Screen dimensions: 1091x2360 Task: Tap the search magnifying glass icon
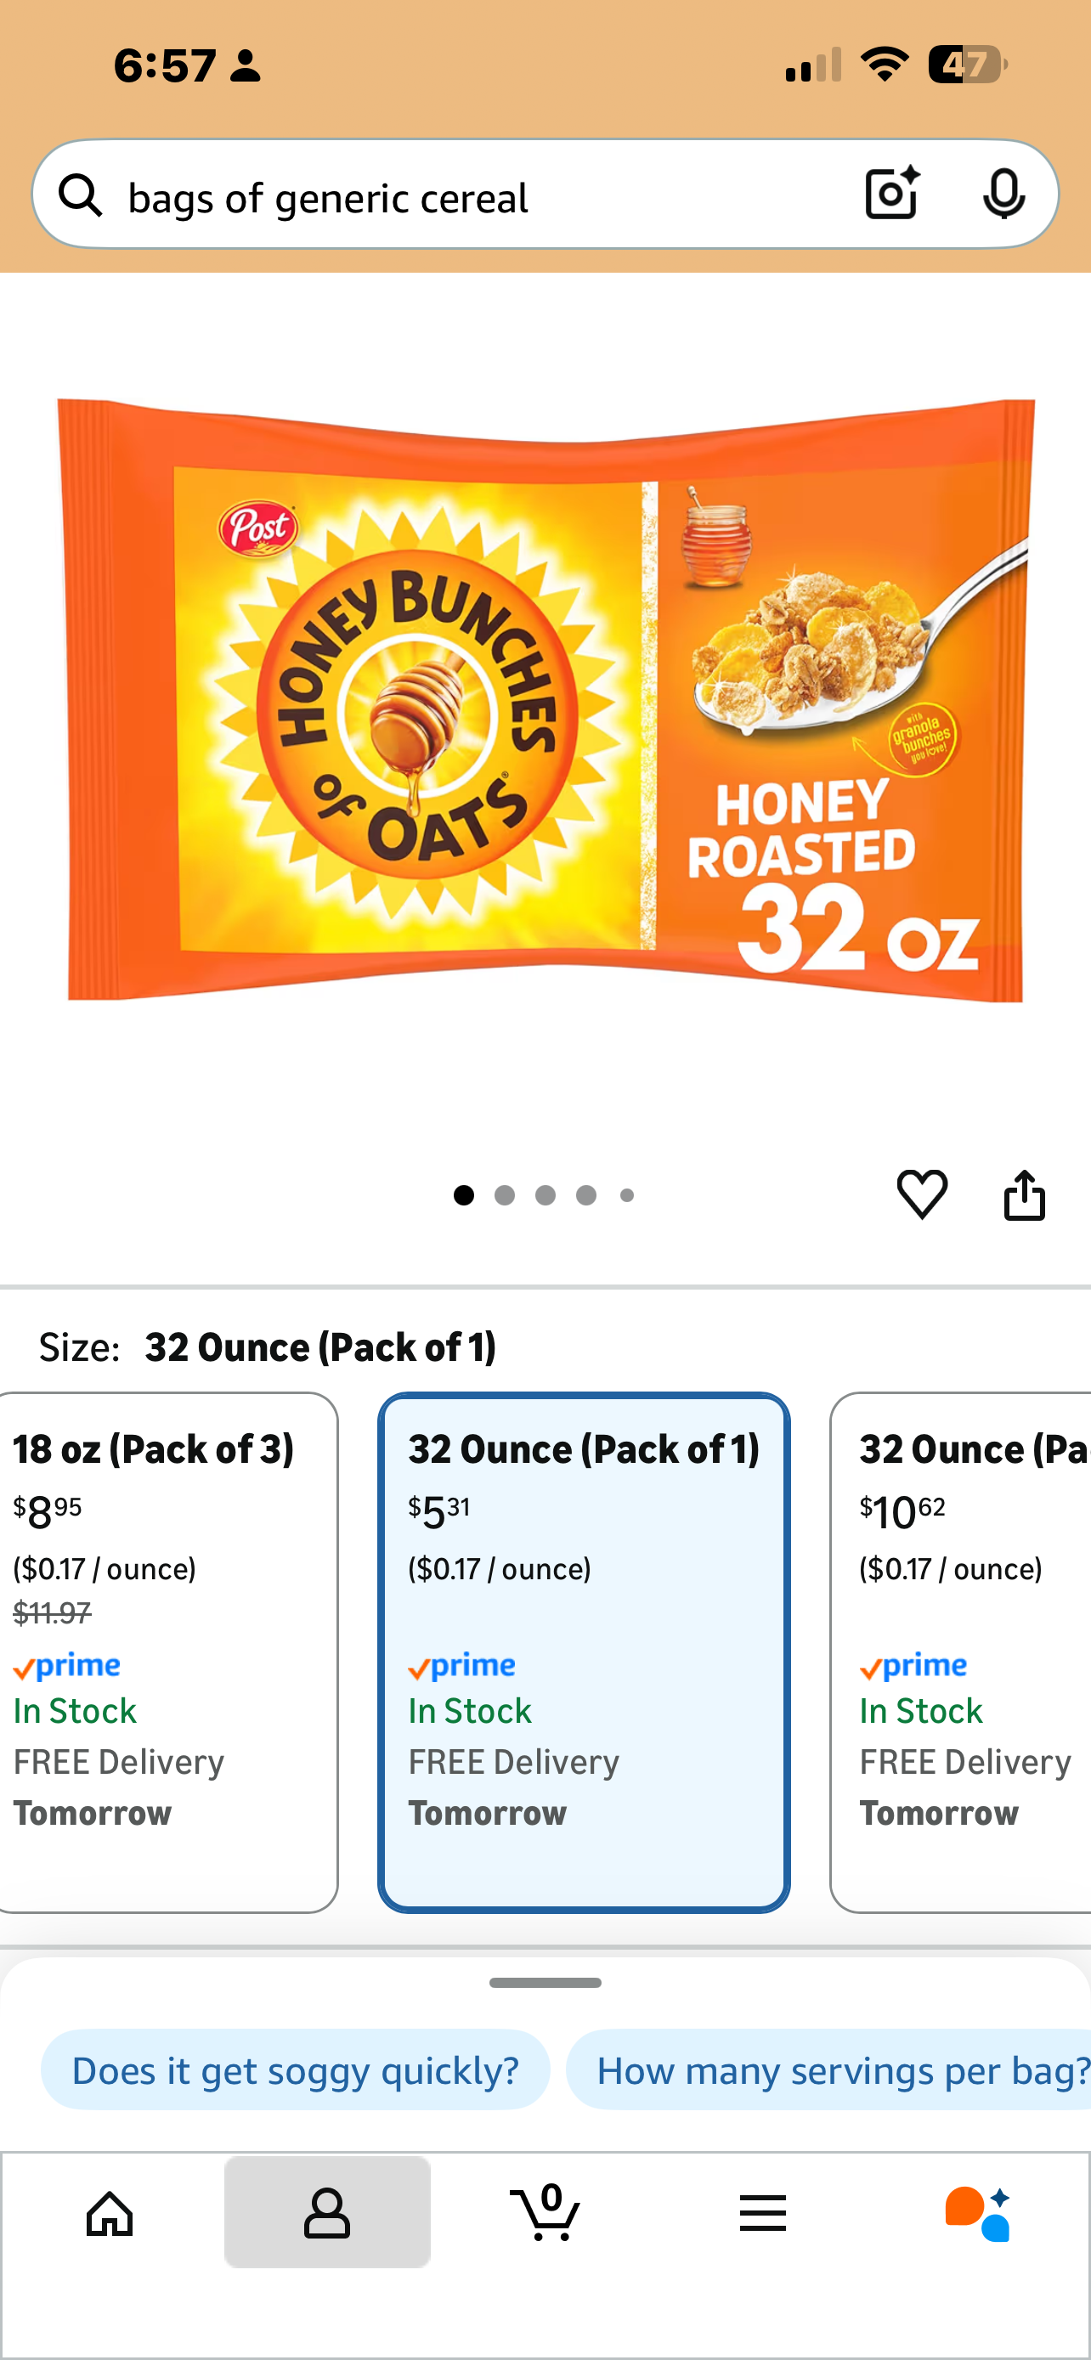[x=81, y=195]
